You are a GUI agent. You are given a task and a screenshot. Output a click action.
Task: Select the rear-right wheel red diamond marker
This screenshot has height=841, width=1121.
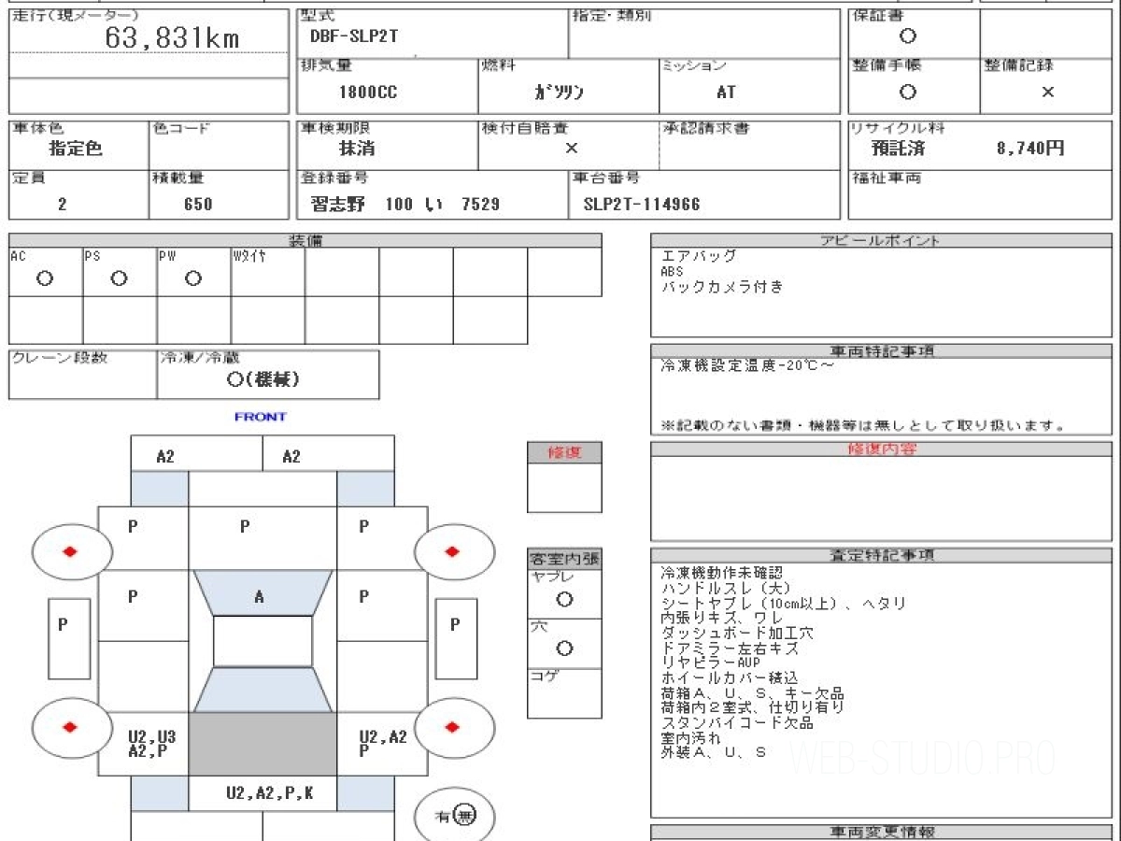(x=452, y=727)
